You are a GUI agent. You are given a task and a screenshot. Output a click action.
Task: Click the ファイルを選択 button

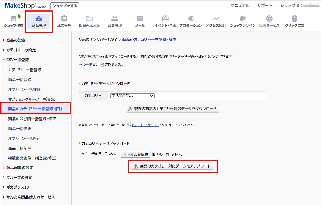coord(136,154)
